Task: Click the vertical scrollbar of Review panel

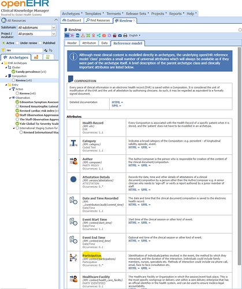Action: tap(239, 156)
